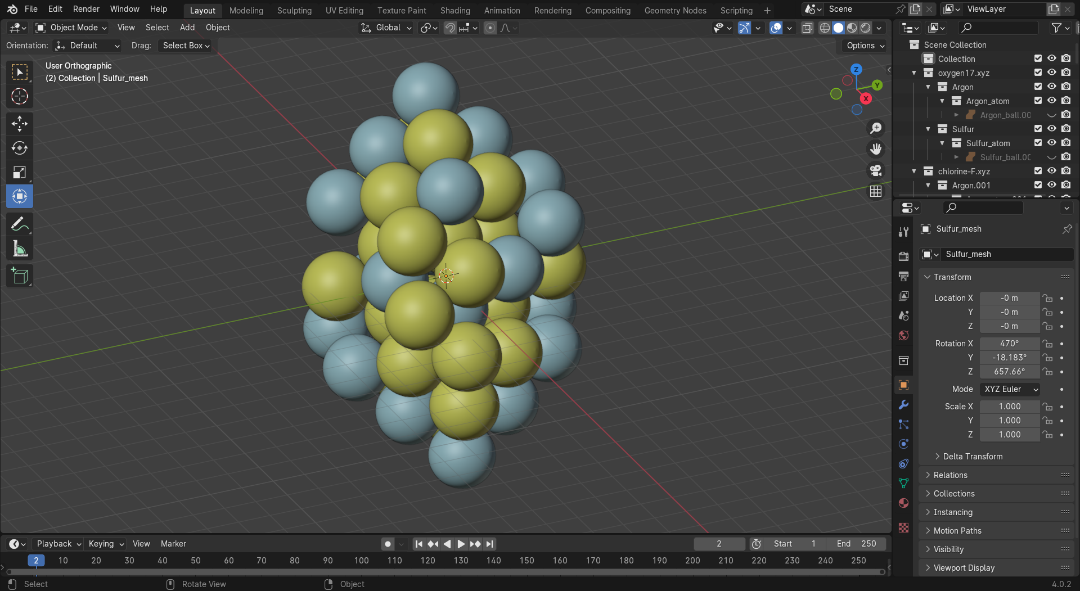The width and height of the screenshot is (1080, 591).
Task: Open Material properties tab
Action: tap(903, 503)
